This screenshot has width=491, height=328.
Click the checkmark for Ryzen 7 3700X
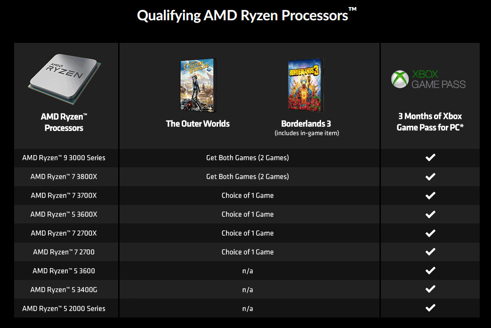[430, 196]
